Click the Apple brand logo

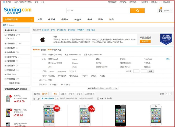point(43,40)
